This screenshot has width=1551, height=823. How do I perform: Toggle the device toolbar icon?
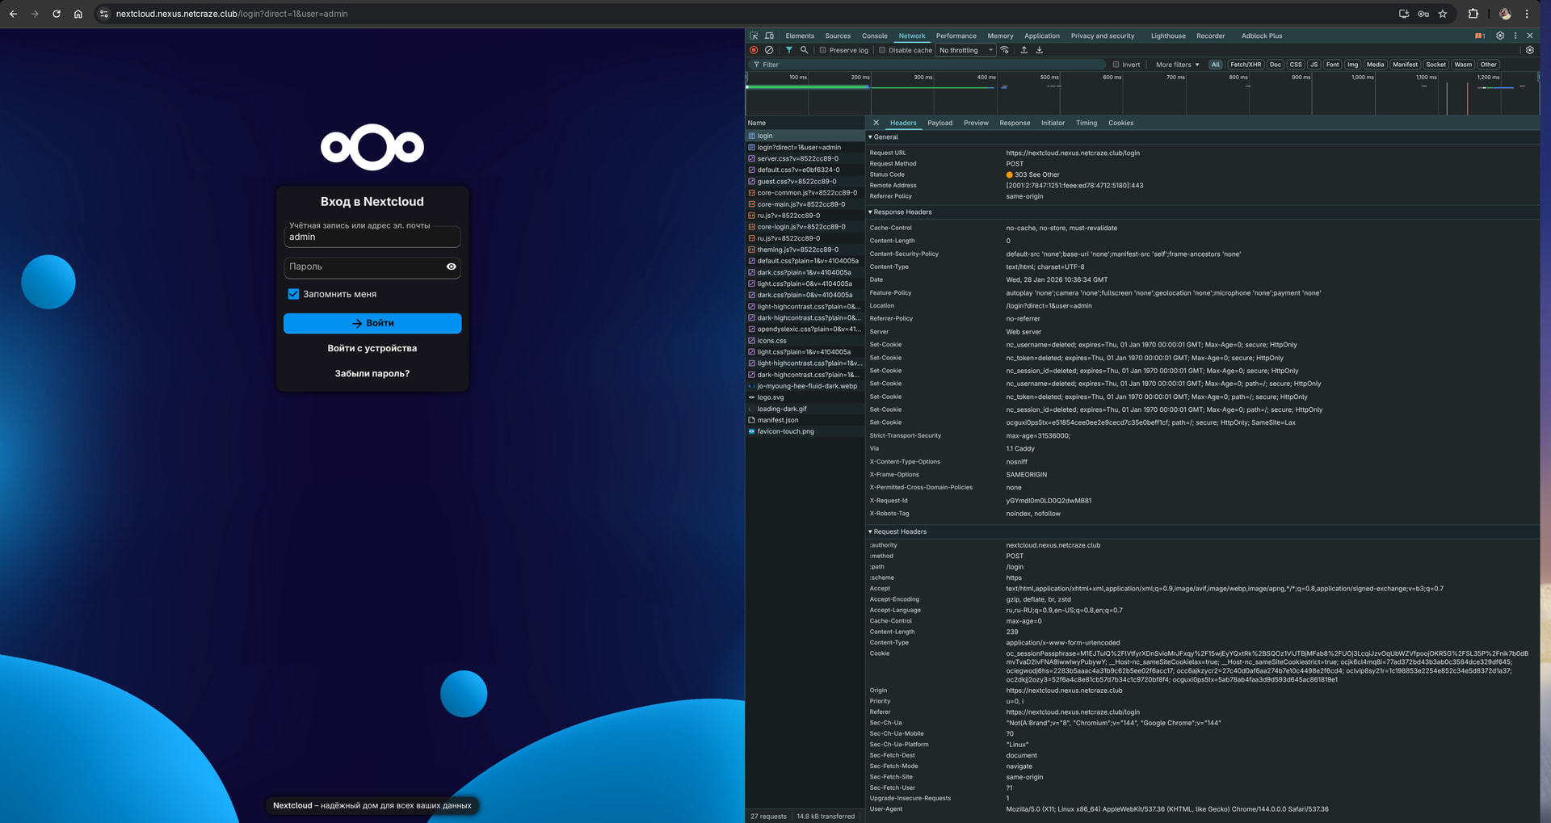coord(769,36)
